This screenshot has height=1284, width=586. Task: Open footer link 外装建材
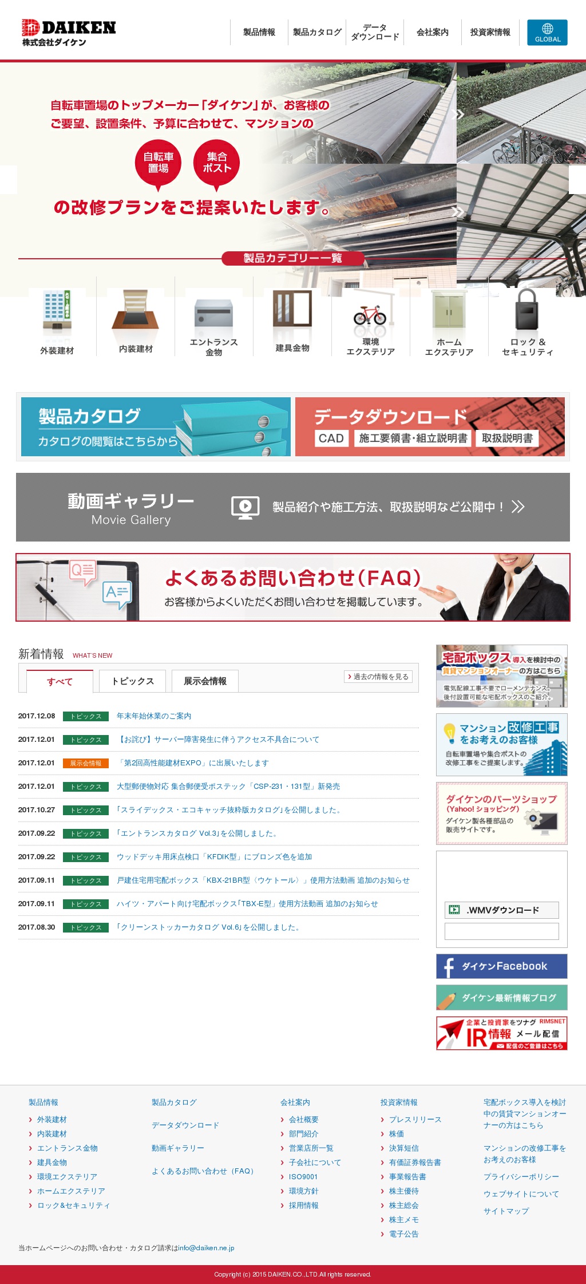coord(52,1120)
